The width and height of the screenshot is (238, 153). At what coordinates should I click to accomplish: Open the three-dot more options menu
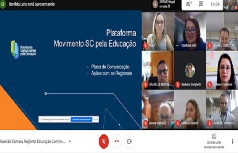(233, 142)
